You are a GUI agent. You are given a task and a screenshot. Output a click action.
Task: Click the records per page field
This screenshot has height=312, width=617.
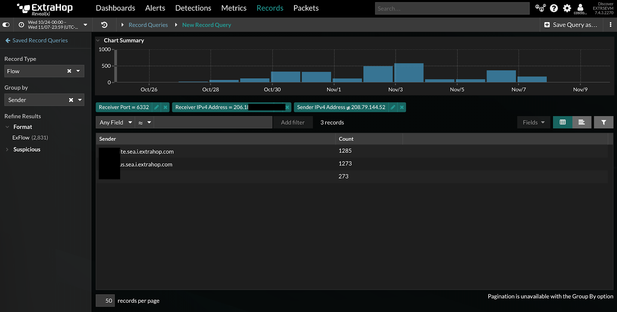tap(105, 301)
